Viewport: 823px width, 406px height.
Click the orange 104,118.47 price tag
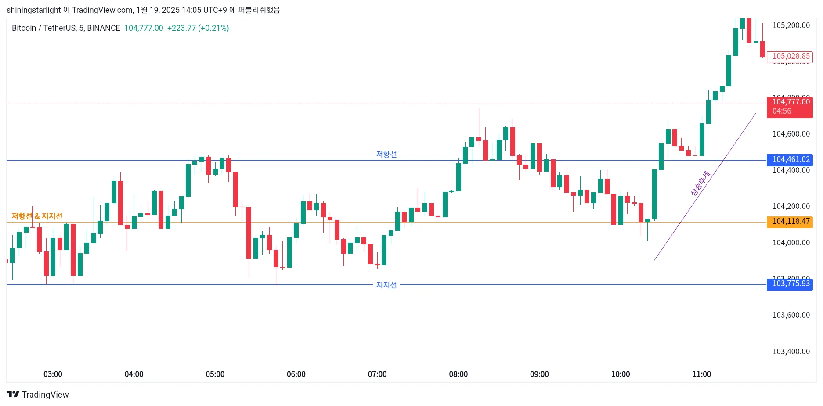(x=790, y=222)
